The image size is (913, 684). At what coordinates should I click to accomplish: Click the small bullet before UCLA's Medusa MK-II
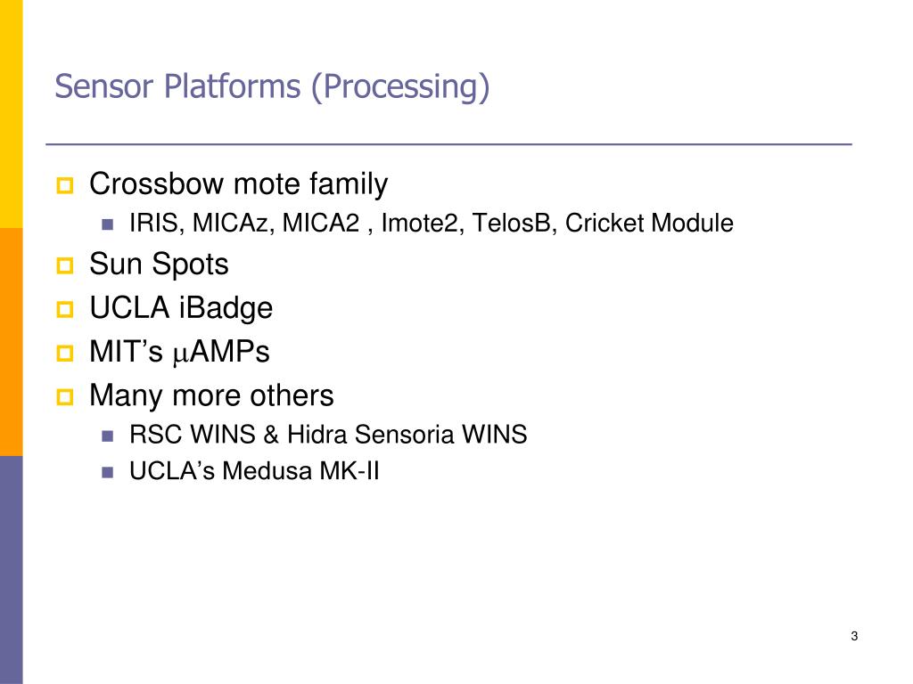pos(107,472)
